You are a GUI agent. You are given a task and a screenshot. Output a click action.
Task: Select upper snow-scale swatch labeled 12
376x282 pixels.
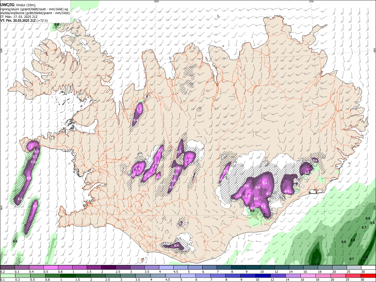pyautogui.click(x=282, y=268)
